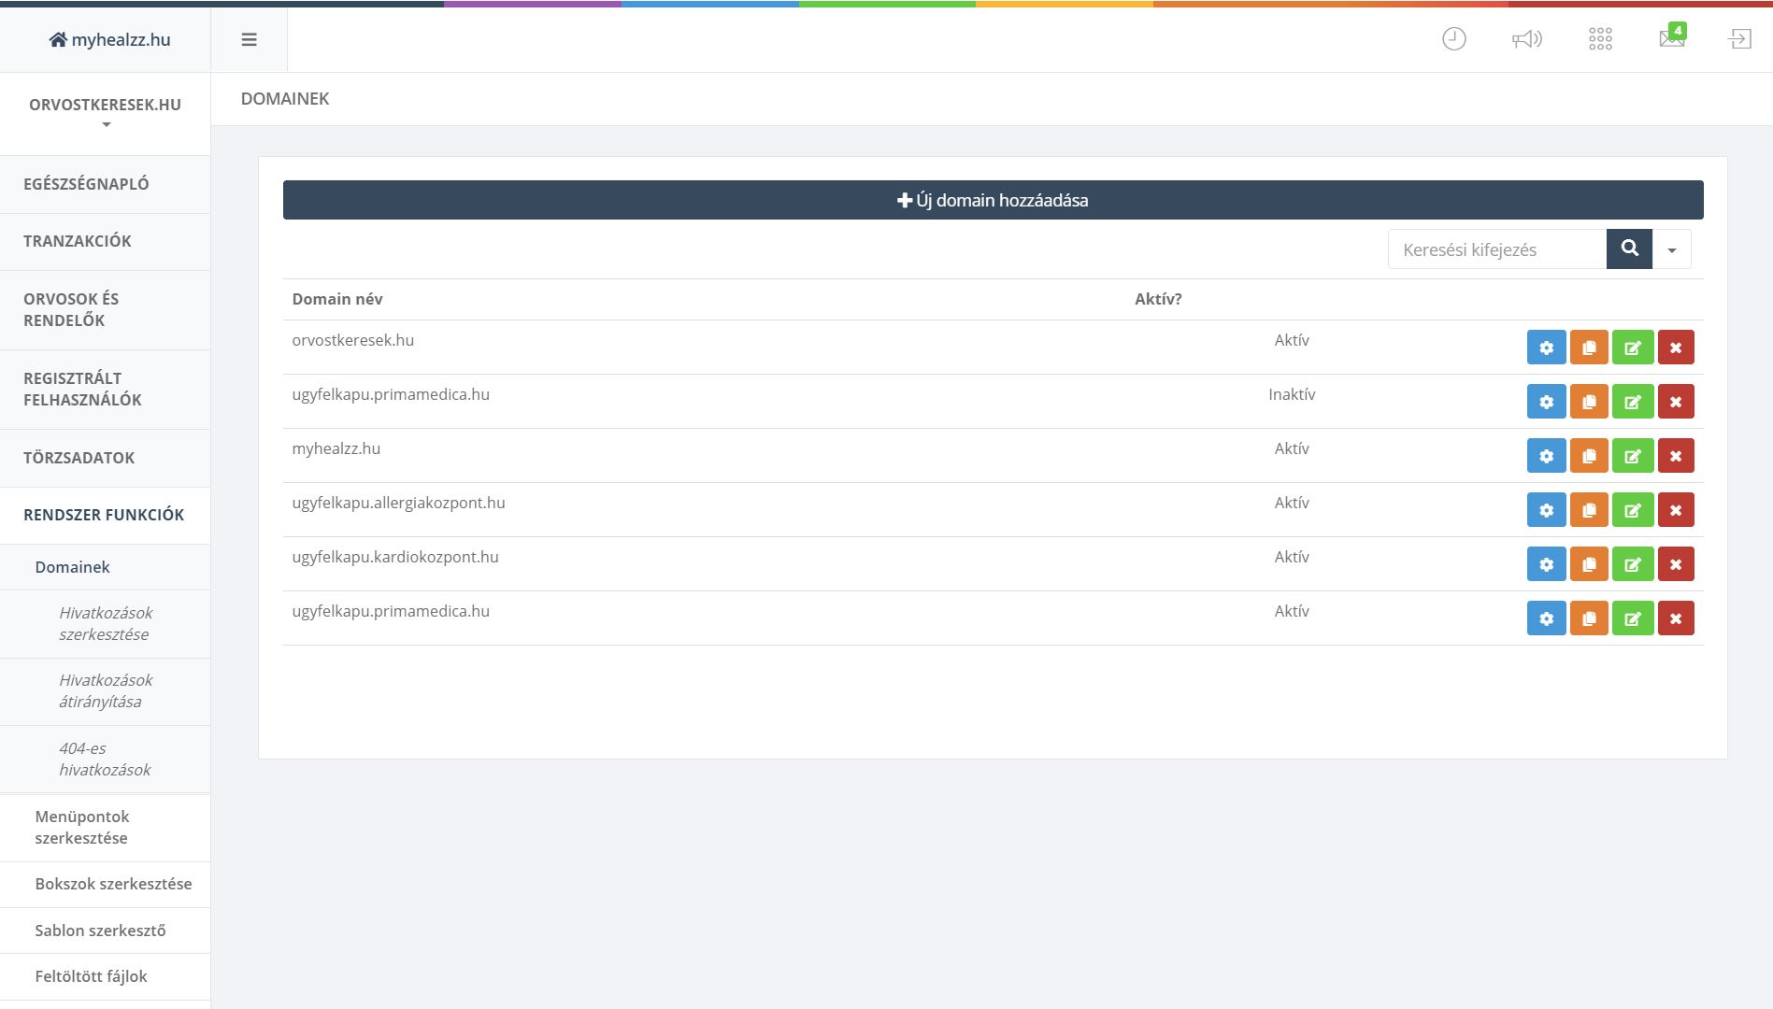Open settings for the last Aktív primamedica.hu row

(1546, 618)
